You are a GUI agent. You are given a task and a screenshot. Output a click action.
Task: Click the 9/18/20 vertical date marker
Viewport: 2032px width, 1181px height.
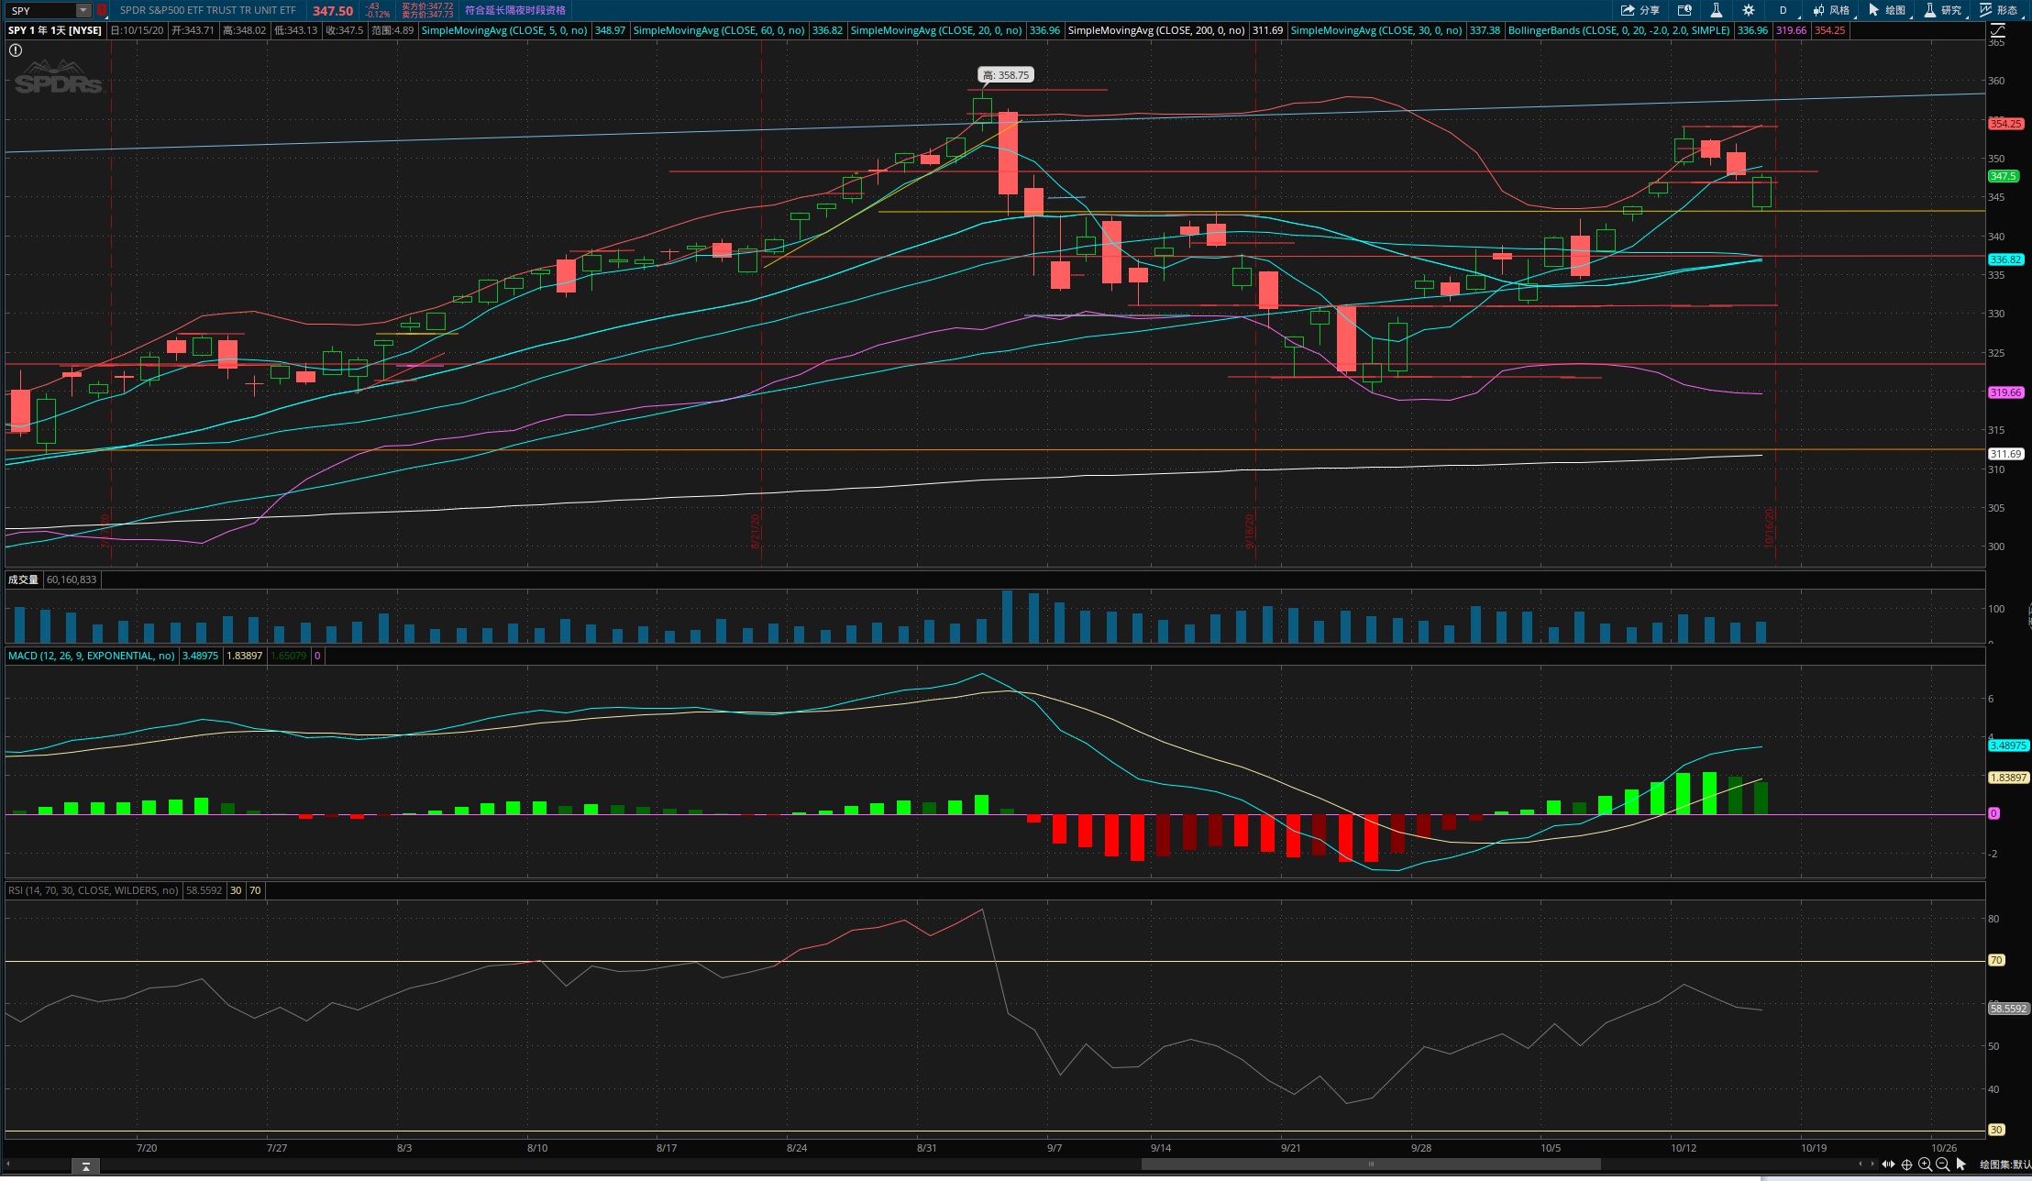click(1249, 532)
